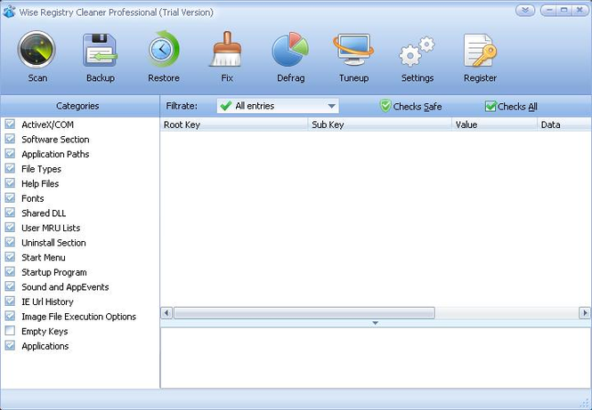Toggle the Fonts checkbox
The width and height of the screenshot is (592, 410).
pyautogui.click(x=10, y=197)
